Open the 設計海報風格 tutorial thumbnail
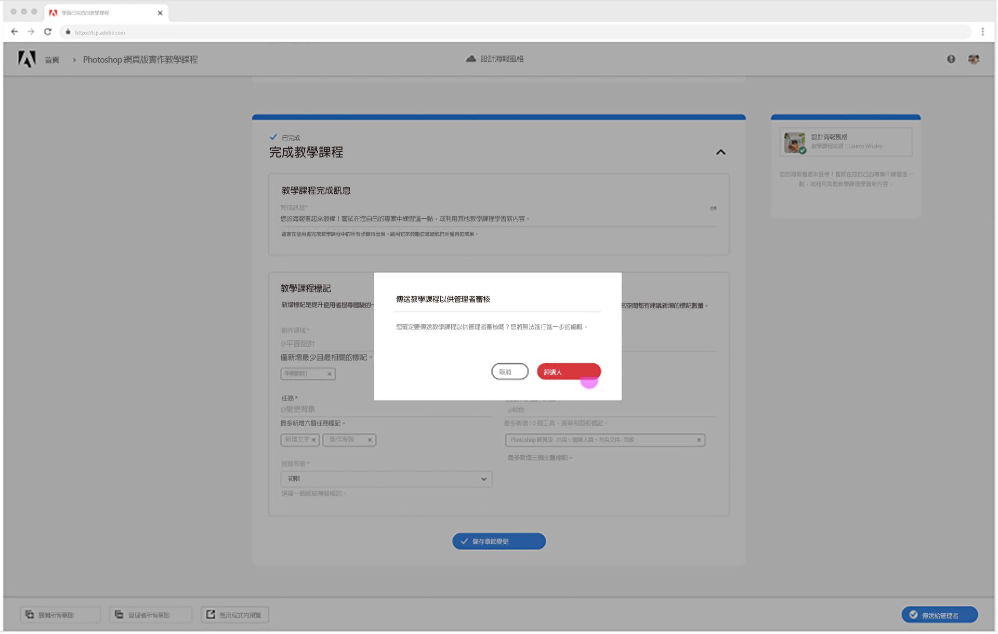998x634 pixels. tap(794, 142)
